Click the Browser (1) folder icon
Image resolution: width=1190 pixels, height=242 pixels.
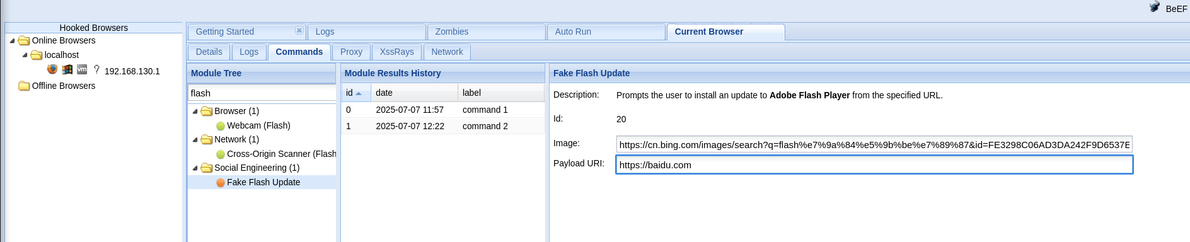click(207, 111)
